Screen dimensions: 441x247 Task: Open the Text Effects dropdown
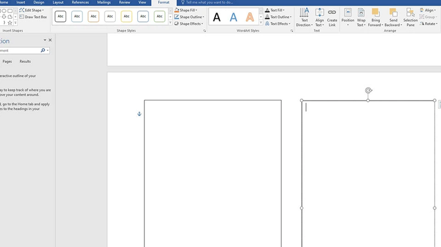pos(278,24)
